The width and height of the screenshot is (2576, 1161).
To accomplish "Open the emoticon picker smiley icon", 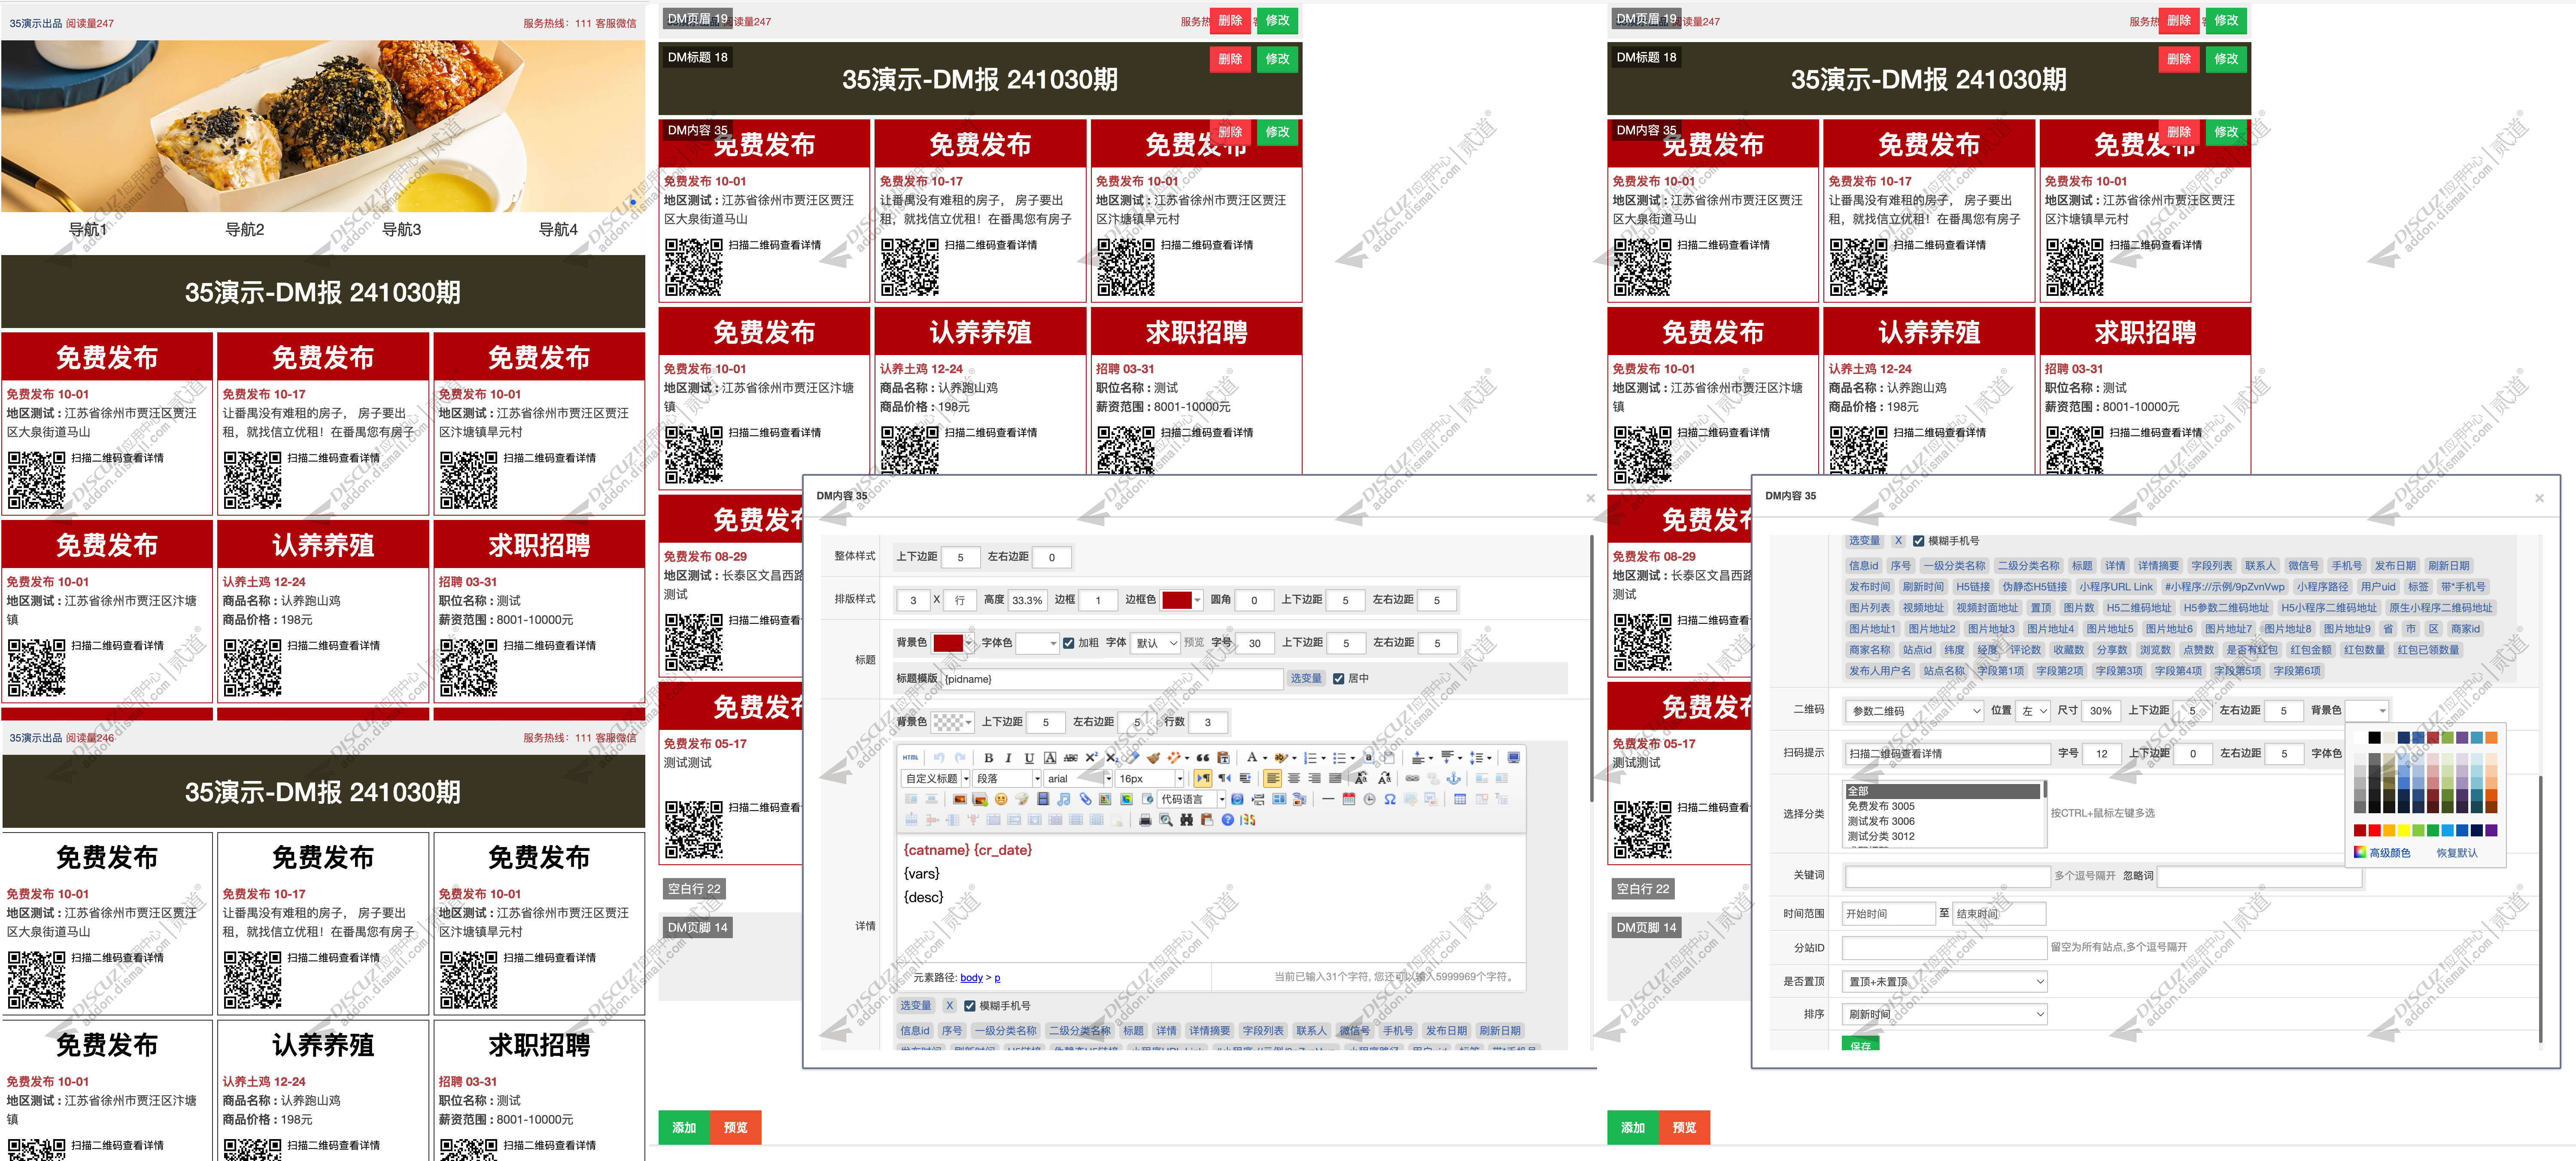I will tap(1001, 799).
